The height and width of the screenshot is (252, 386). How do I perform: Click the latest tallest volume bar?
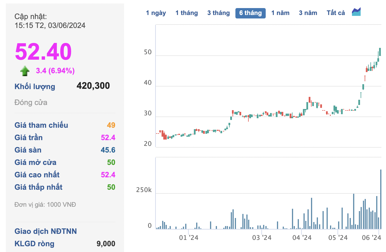tap(381, 199)
